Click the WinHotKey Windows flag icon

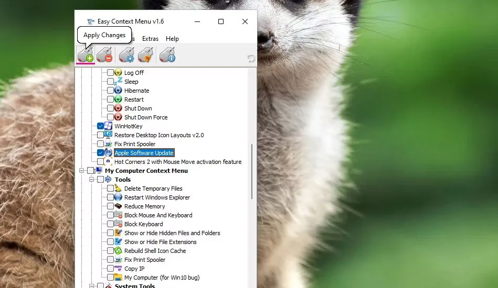[x=108, y=126]
